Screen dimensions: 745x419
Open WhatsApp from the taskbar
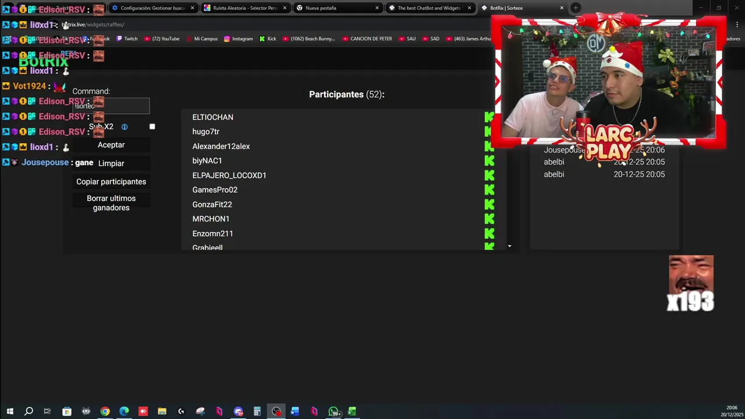[x=334, y=411]
